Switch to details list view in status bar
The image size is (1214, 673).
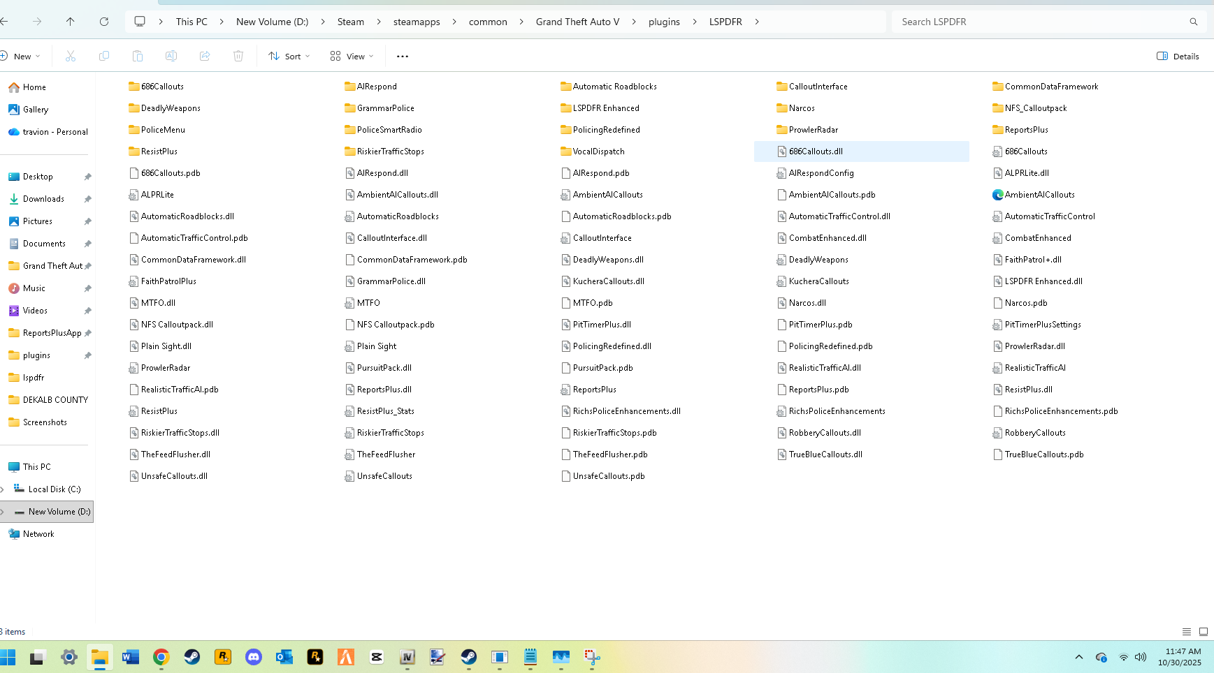click(1187, 632)
